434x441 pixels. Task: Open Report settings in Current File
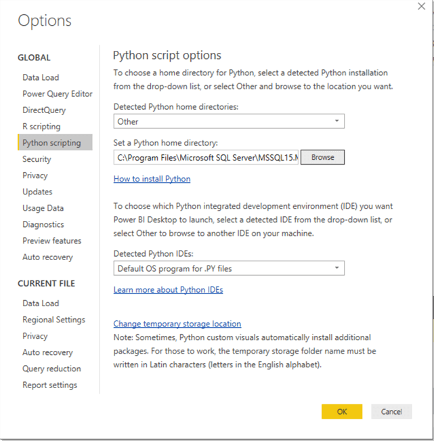49,385
